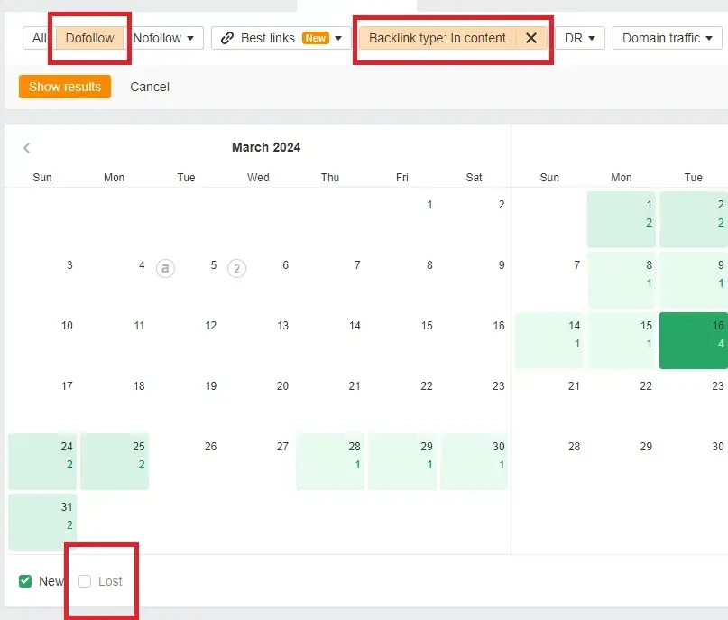
Task: Click the previous month arrow
Action: pyautogui.click(x=27, y=148)
